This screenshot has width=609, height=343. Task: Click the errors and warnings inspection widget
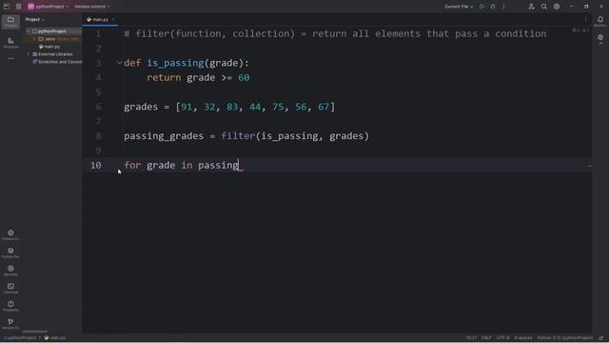coord(581,30)
